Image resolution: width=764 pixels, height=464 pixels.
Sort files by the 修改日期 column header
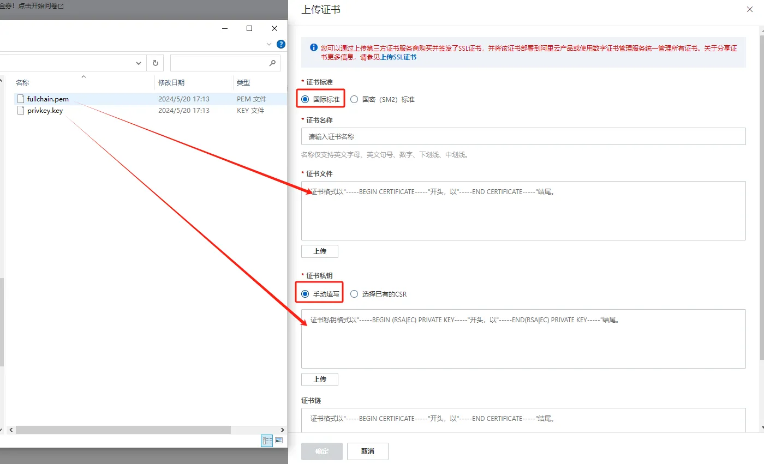click(x=171, y=83)
